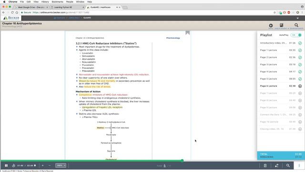
Task: Open the browser home button
Action: (17, 12)
